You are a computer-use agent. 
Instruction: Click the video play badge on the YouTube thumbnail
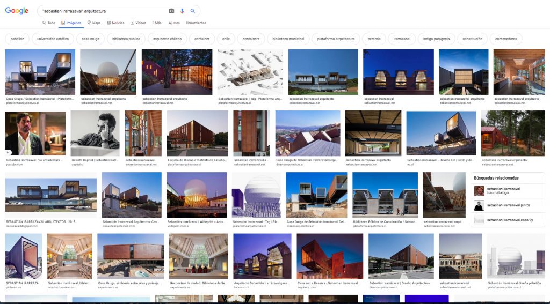(x=9, y=152)
